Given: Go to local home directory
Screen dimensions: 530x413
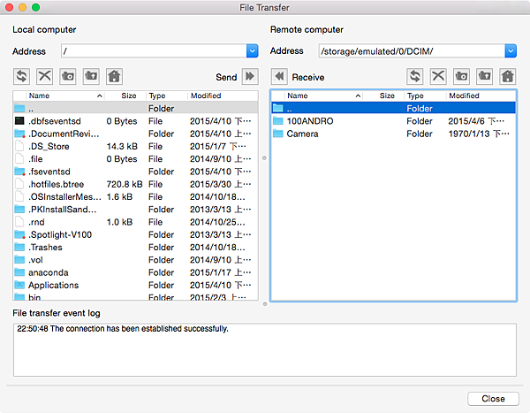Looking at the screenshot, I should coord(113,77).
